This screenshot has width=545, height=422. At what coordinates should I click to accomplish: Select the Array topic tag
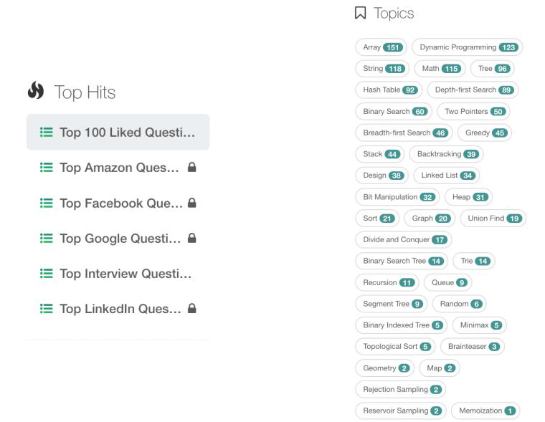click(x=381, y=47)
